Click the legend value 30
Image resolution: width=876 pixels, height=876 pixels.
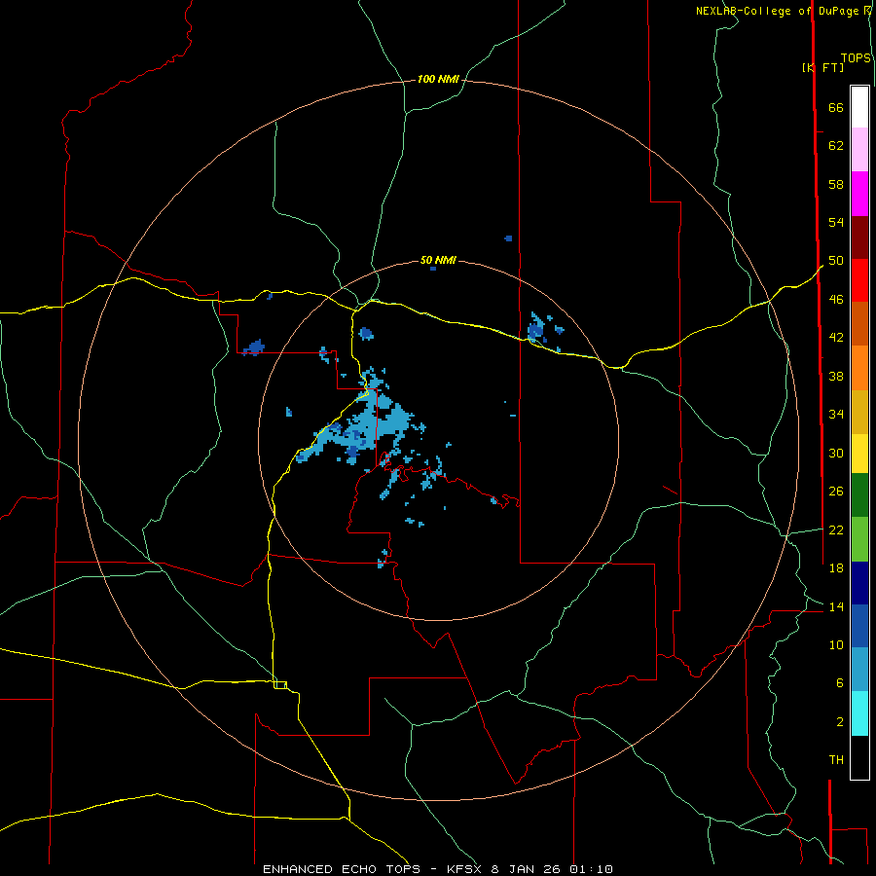click(836, 453)
